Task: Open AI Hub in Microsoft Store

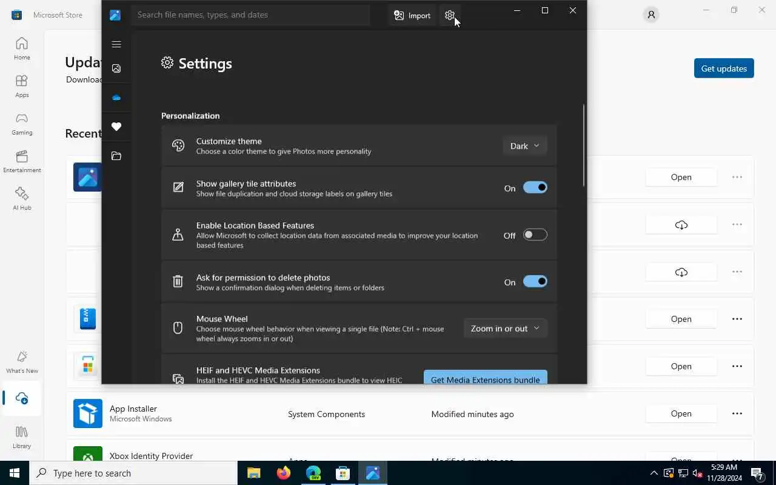Action: click(x=22, y=199)
